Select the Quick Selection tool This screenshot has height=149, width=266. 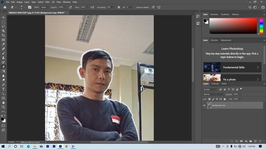coord(3,31)
